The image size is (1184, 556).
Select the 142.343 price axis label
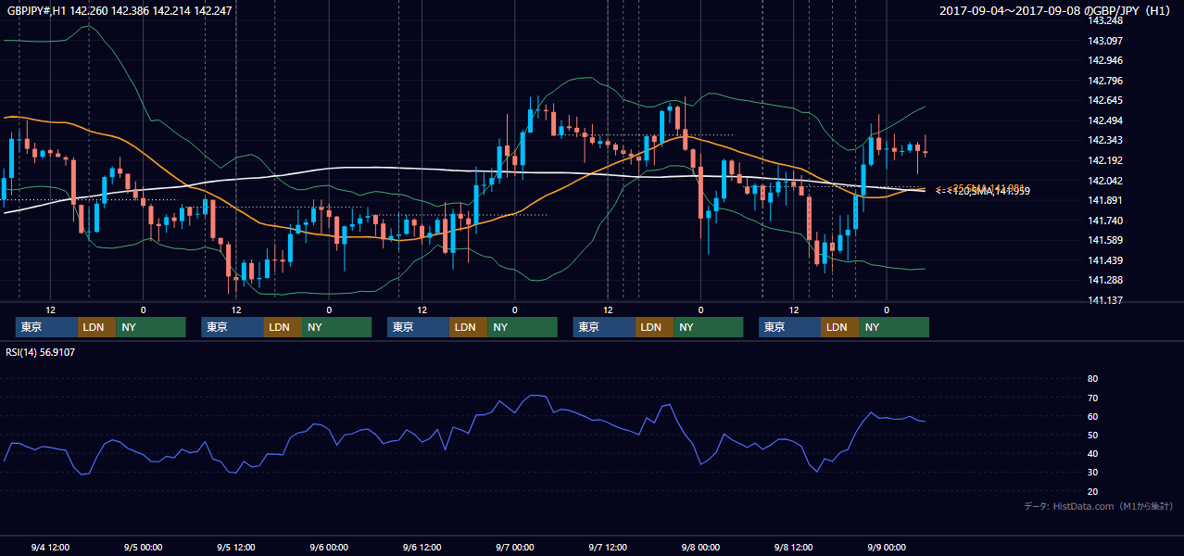pyautogui.click(x=1106, y=140)
